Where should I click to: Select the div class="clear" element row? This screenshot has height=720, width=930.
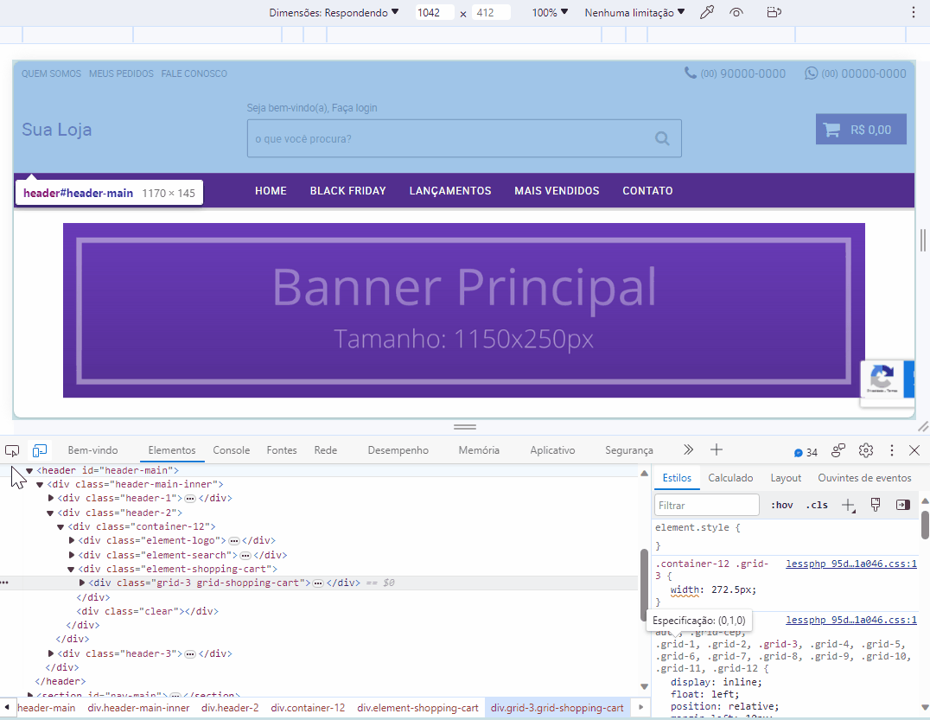(x=147, y=611)
